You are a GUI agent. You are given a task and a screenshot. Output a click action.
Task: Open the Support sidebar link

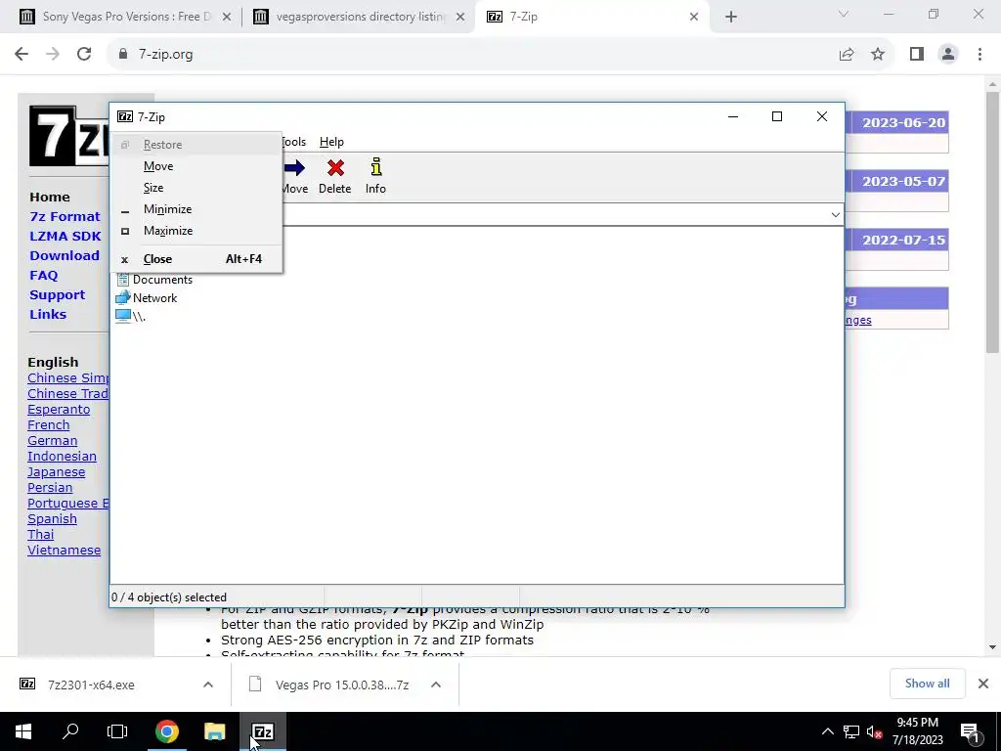pos(57,295)
